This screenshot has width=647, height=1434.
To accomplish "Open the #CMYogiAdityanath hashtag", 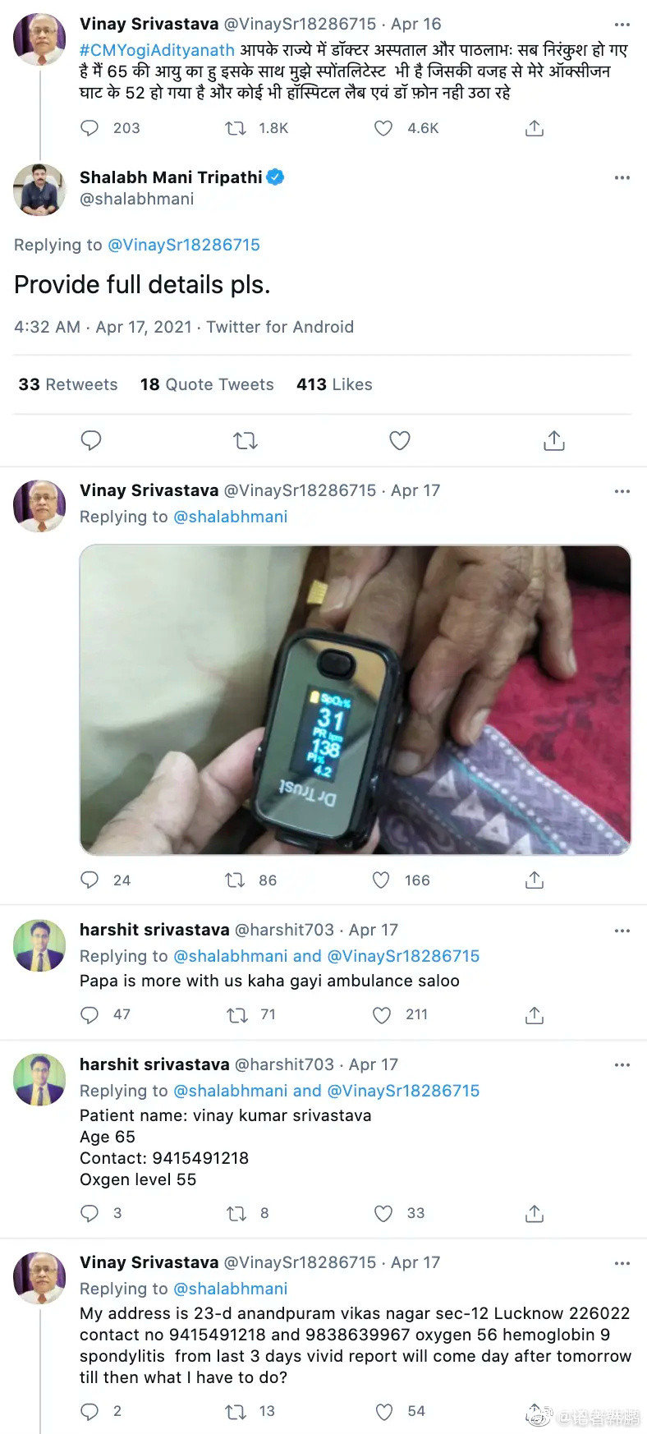I will pos(157,50).
